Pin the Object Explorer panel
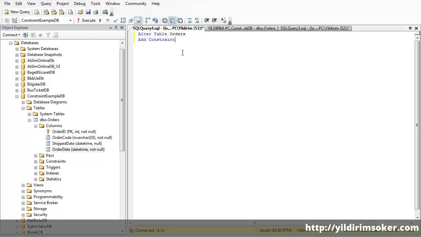The width and height of the screenshot is (421, 237). coord(116,28)
